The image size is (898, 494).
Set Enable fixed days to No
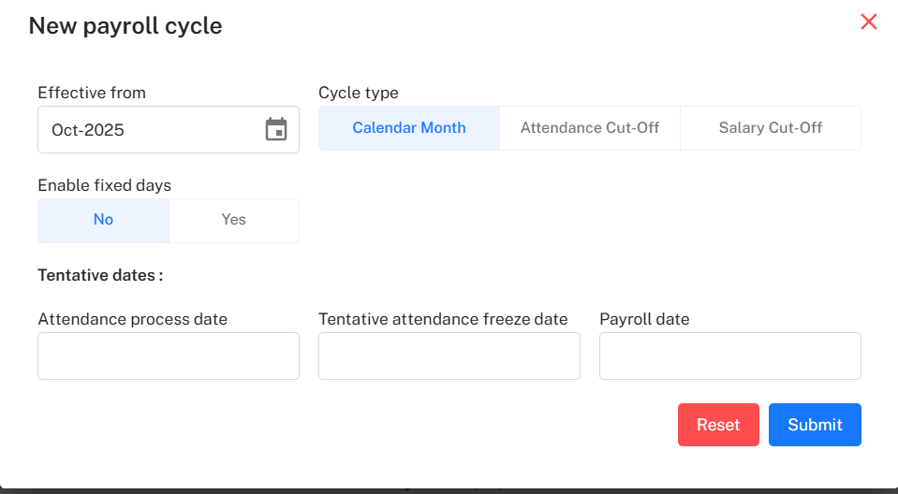[104, 220]
